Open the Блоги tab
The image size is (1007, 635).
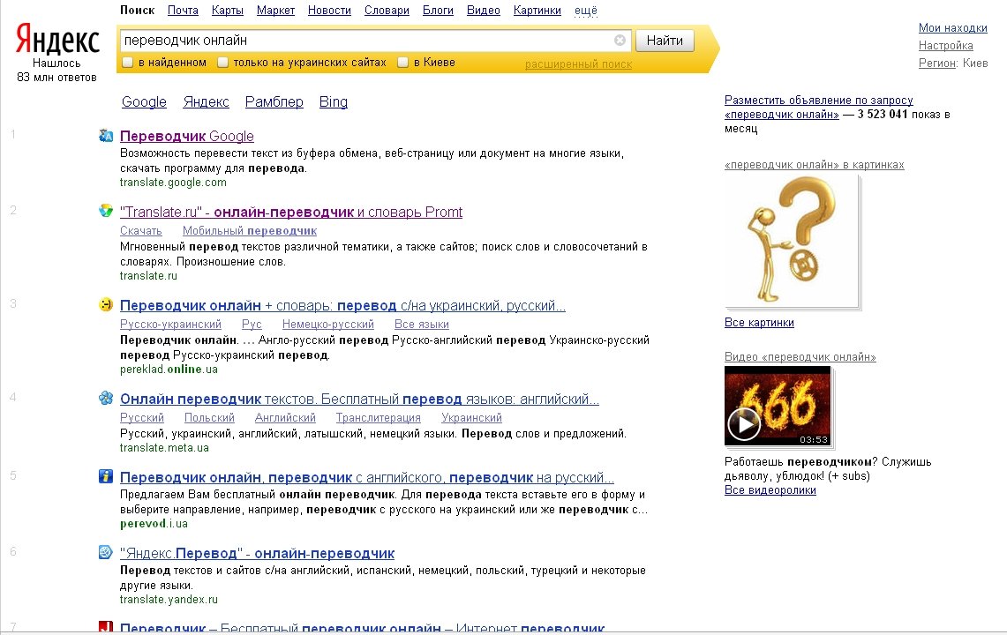(438, 11)
